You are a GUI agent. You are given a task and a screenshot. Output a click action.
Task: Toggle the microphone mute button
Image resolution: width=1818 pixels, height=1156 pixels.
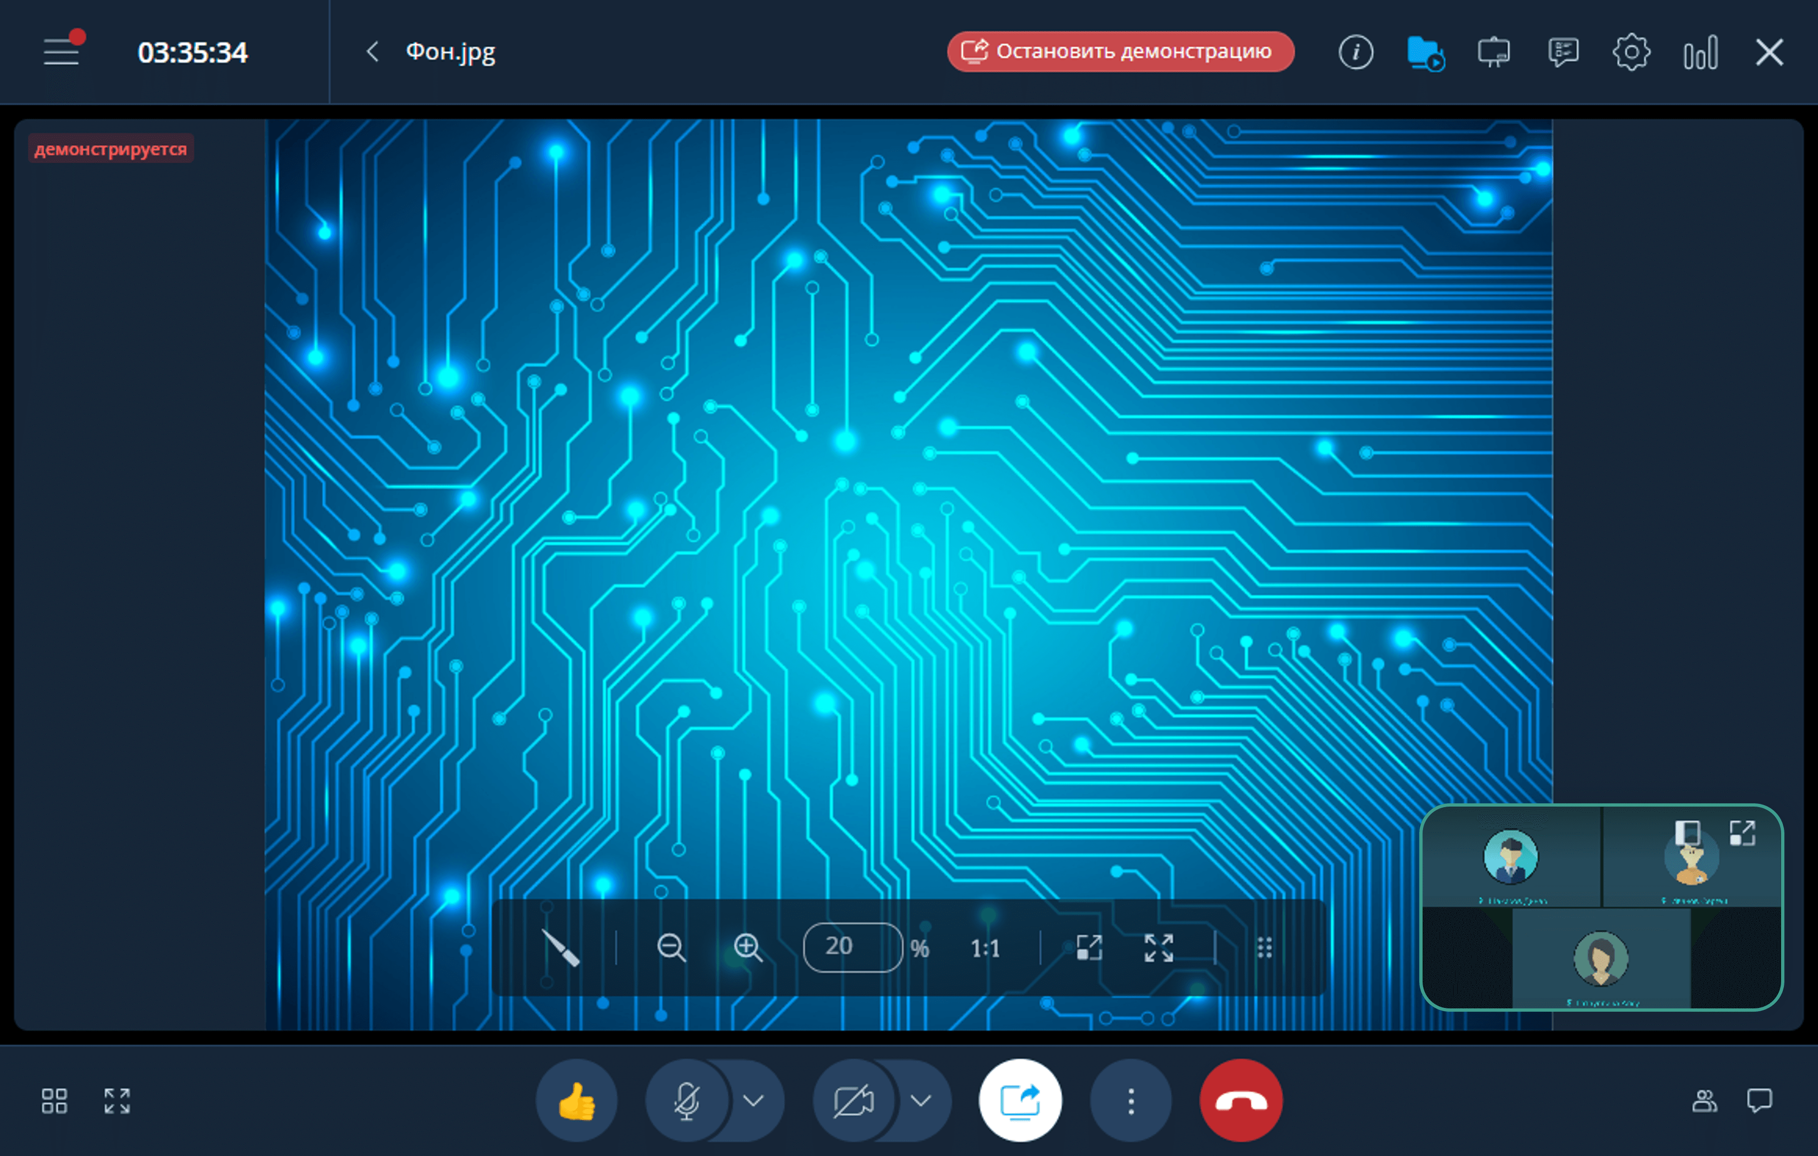tap(687, 1101)
